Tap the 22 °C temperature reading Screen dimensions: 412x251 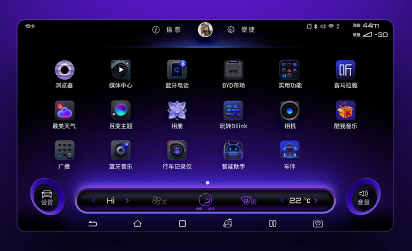click(299, 200)
